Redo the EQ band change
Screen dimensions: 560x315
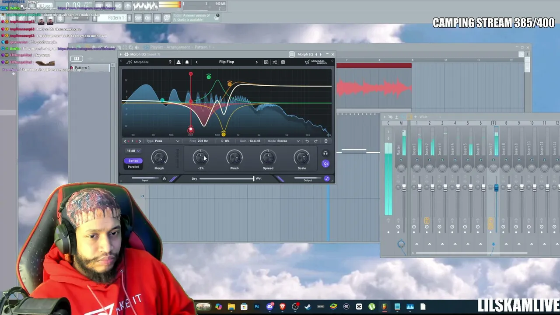tap(315, 141)
